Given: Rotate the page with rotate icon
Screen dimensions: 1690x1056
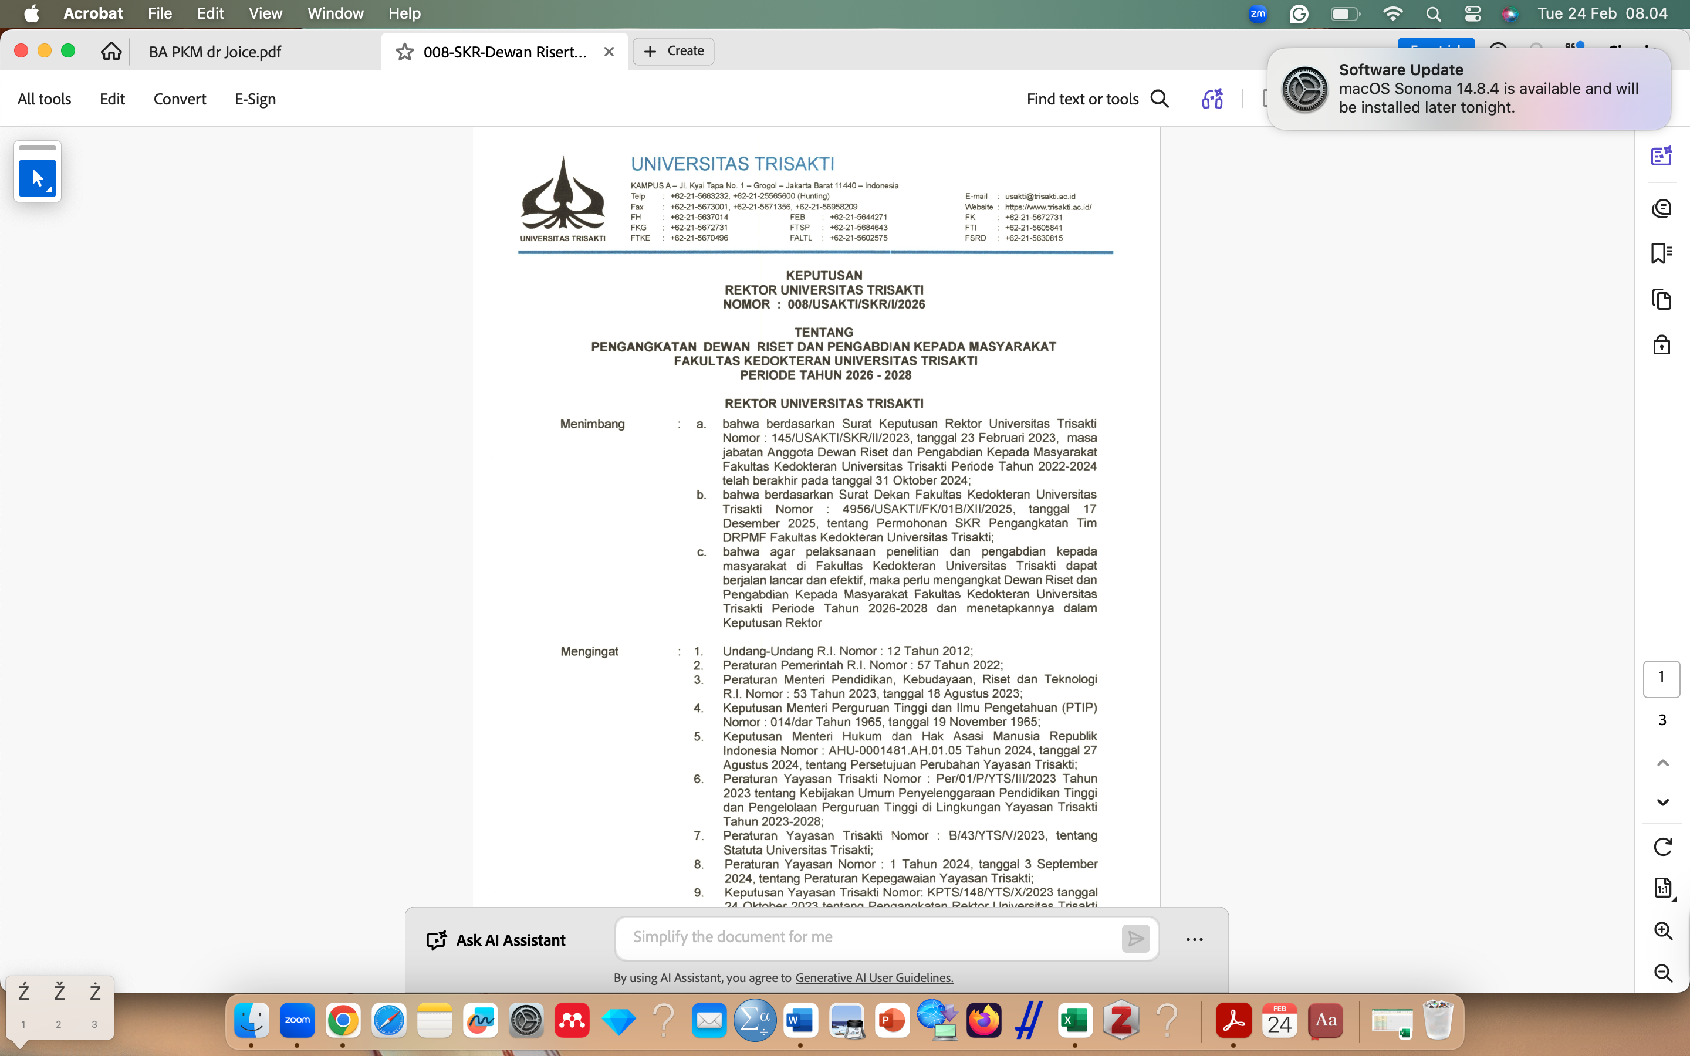Looking at the screenshot, I should pyautogui.click(x=1662, y=847).
